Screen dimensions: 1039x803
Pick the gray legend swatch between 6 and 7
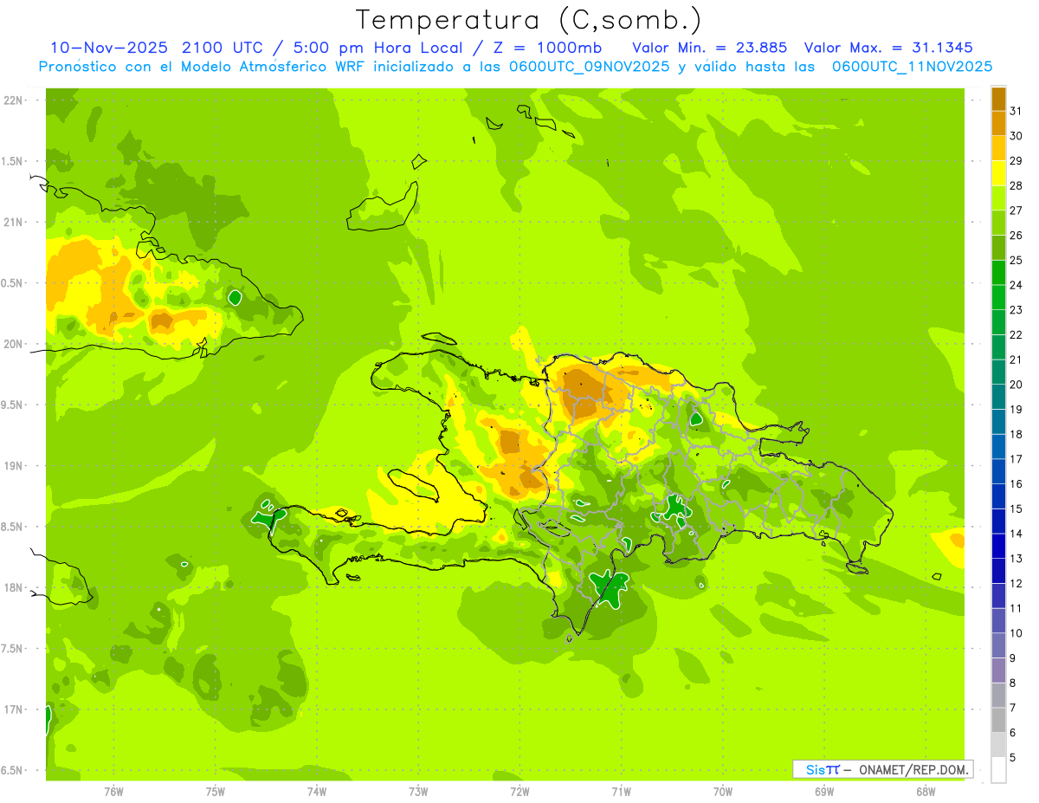pos(998,720)
